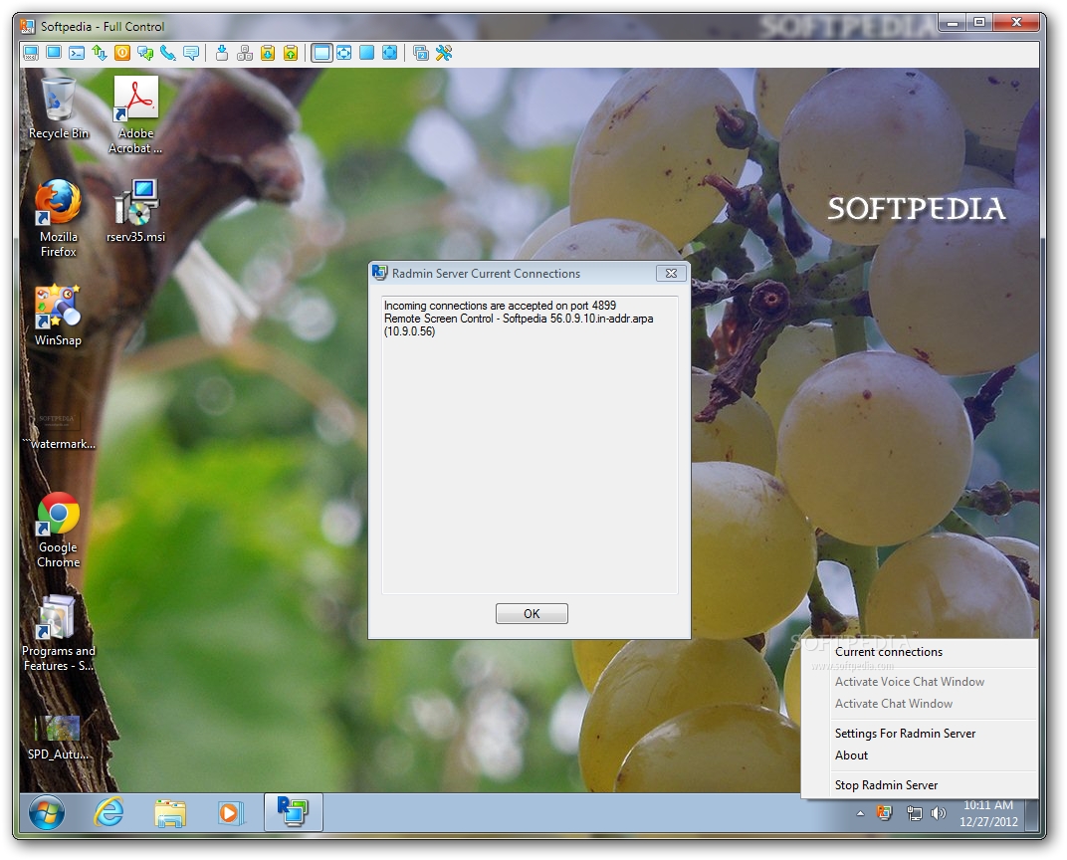Screen dimensions: 1067x860
Task: Send Ctrl+Alt+Del keys icon
Action: point(245,53)
